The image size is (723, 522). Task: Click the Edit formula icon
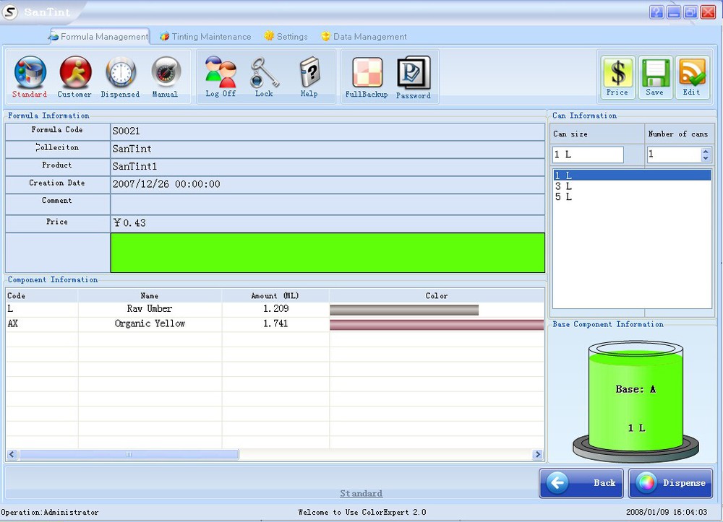pos(692,77)
